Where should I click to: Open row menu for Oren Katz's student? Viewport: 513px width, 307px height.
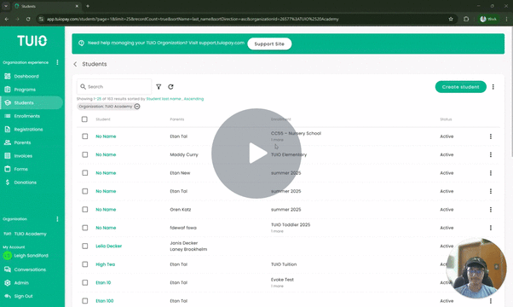(491, 210)
